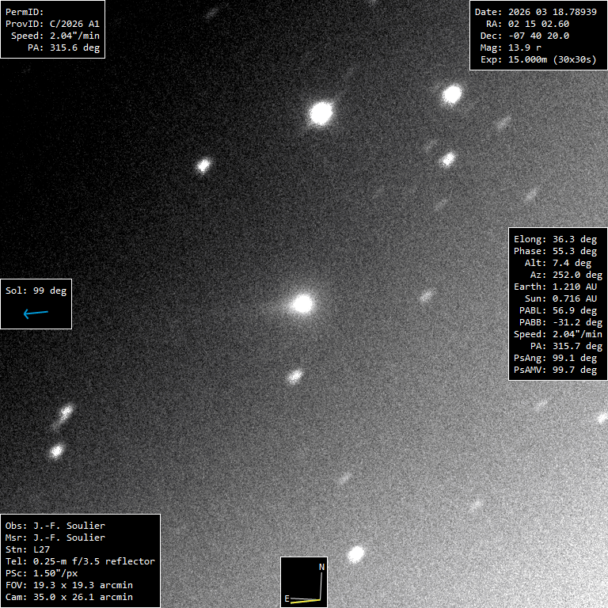Select the station code Stn: L27
The height and width of the screenshot is (608, 608).
(27, 549)
